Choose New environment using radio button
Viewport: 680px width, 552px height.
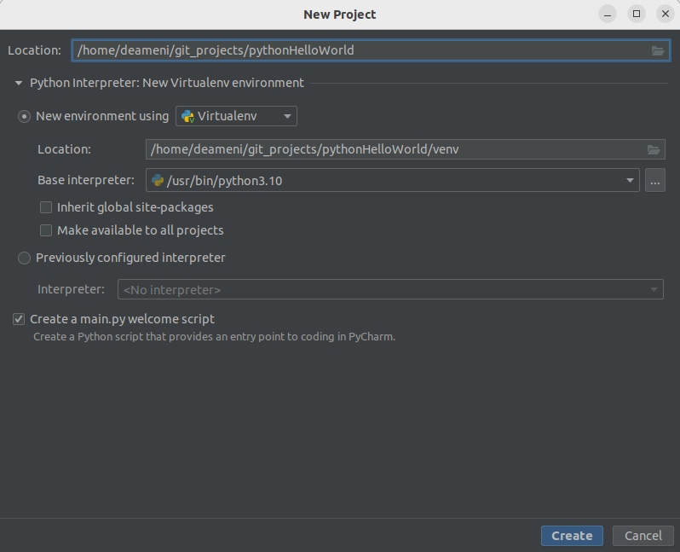coord(24,116)
